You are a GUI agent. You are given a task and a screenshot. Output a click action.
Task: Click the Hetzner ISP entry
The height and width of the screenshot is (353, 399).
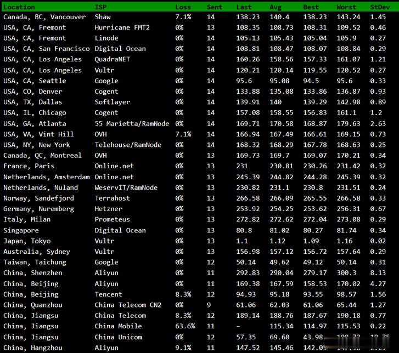coord(109,209)
